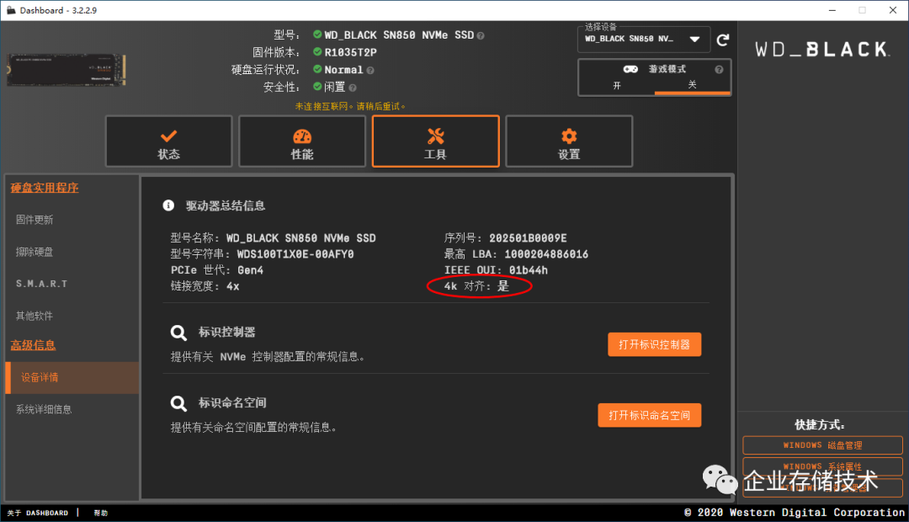Click help icon beside Normal health status
909x522 pixels.
tap(370, 70)
